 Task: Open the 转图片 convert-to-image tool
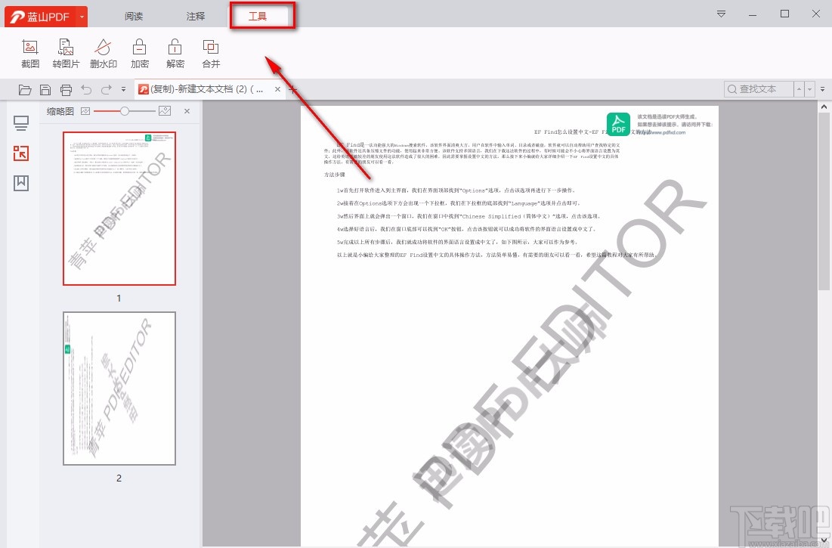coord(66,53)
